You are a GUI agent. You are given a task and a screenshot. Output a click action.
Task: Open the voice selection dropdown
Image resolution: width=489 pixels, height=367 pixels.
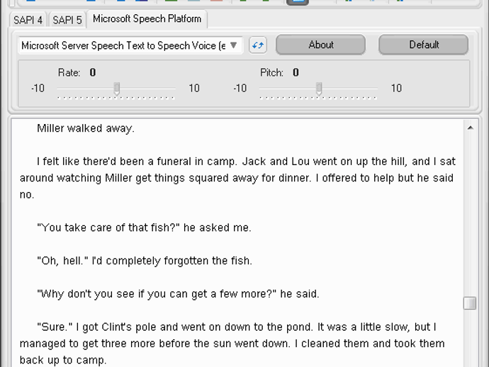[130, 45]
